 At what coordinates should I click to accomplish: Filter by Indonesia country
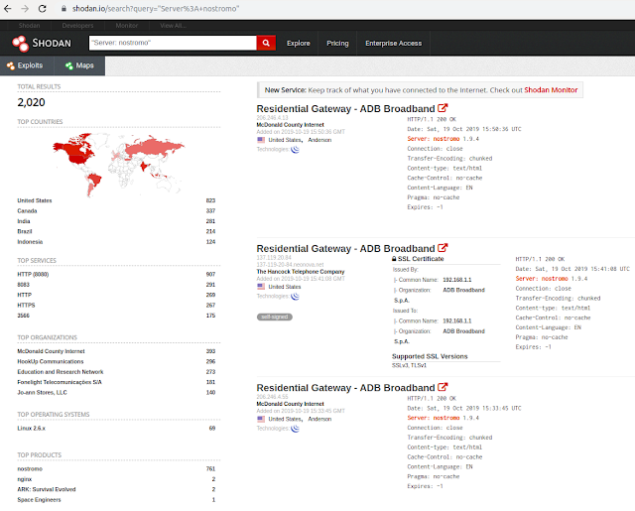30,242
